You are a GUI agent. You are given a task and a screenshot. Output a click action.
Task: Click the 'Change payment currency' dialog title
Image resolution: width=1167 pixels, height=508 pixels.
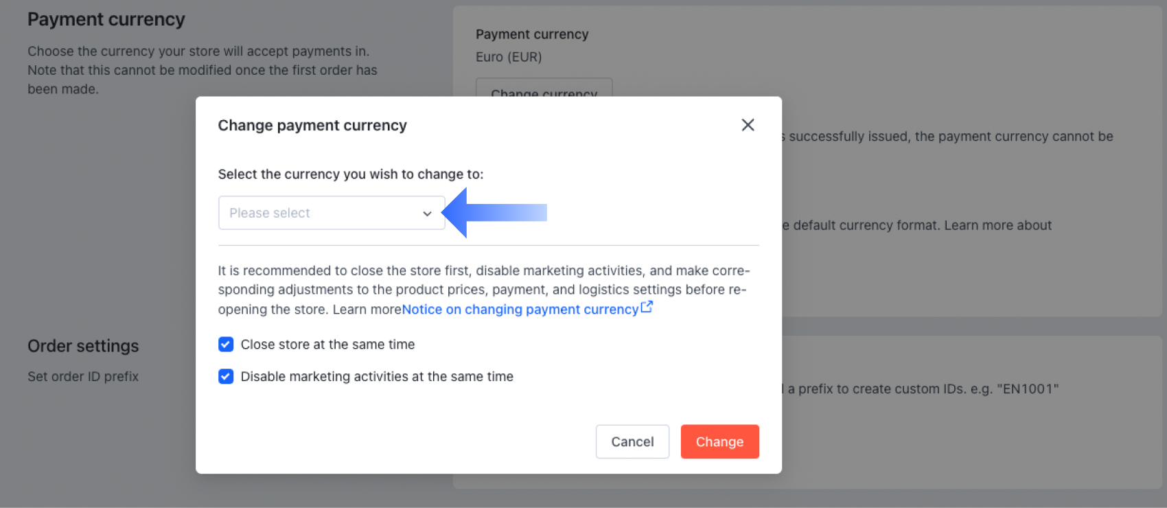312,126
